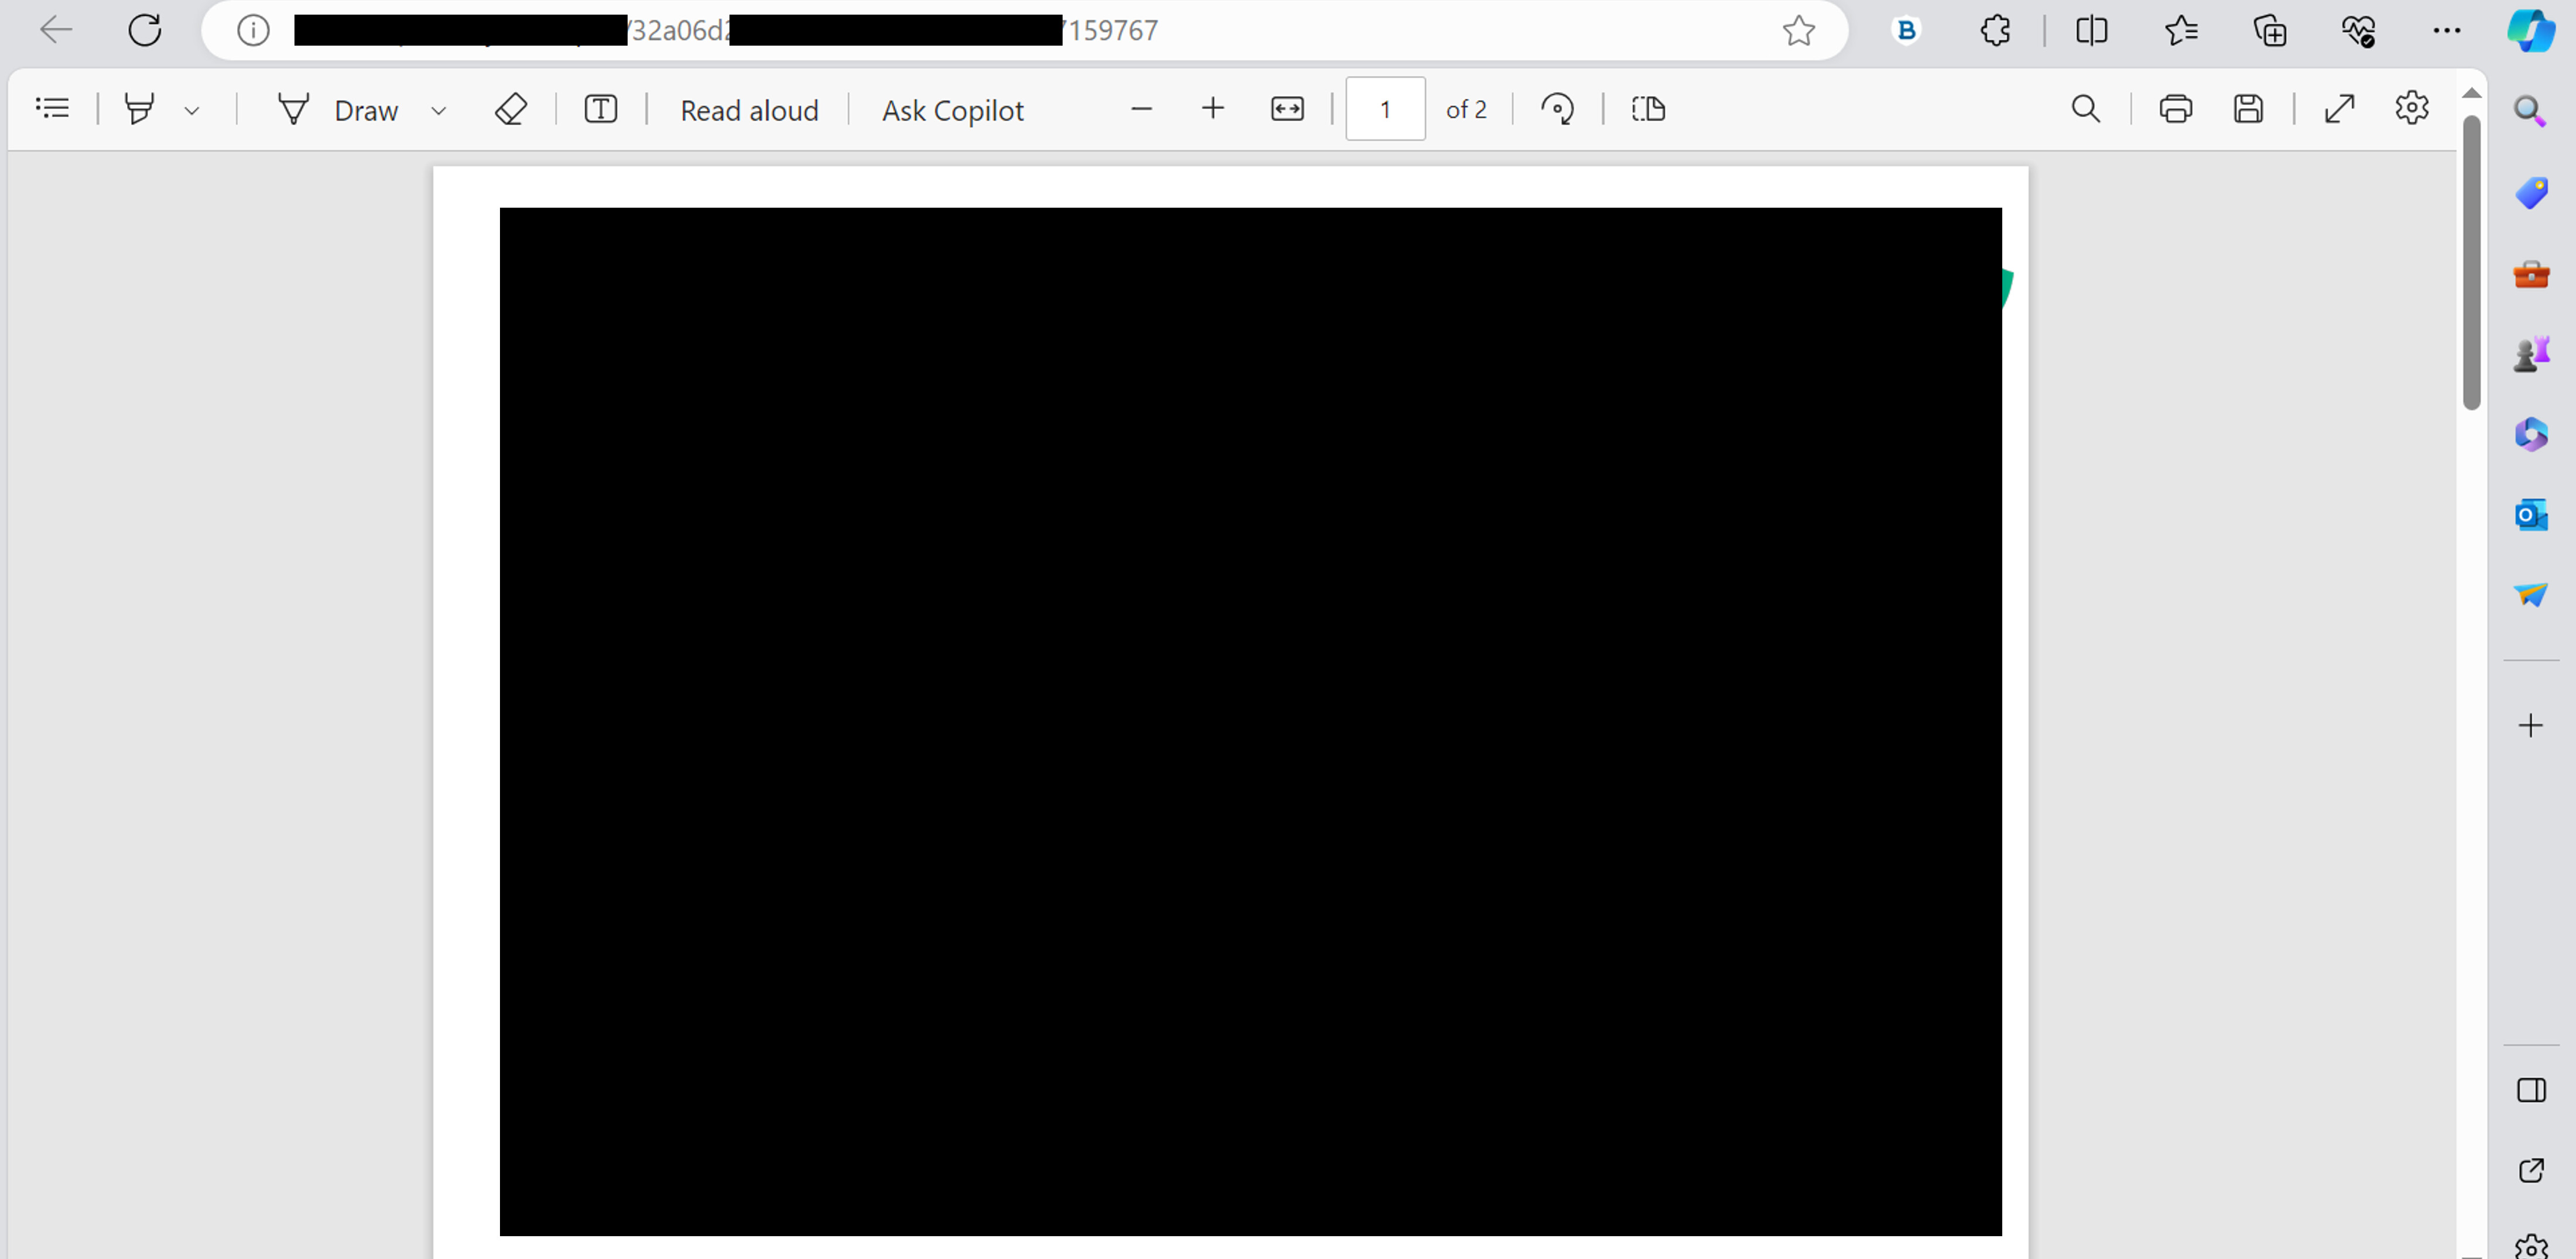This screenshot has width=2576, height=1259.
Task: Click the page number input field
Action: click(1384, 109)
